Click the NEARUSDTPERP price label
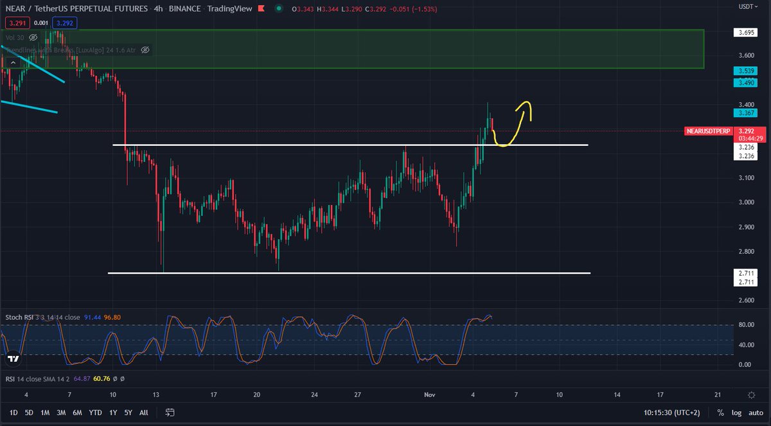The width and height of the screenshot is (771, 426). click(x=709, y=131)
